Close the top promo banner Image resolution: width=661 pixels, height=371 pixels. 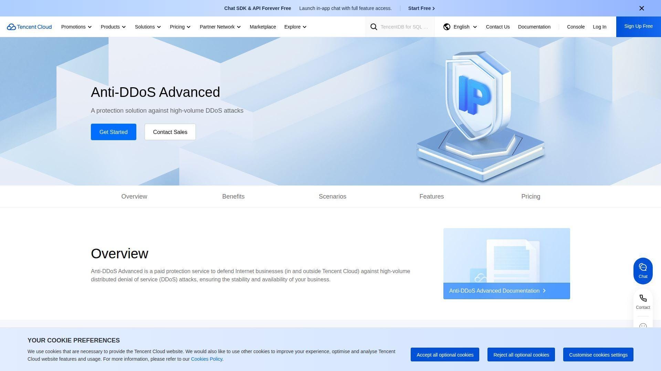[642, 8]
